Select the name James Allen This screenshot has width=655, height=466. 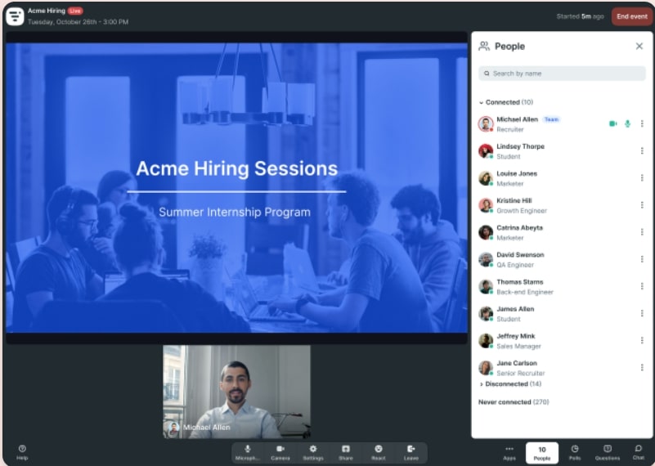tap(515, 309)
